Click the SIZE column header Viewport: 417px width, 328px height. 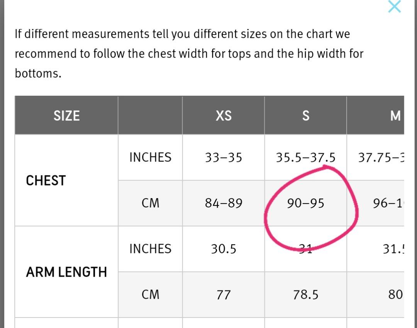(x=66, y=116)
